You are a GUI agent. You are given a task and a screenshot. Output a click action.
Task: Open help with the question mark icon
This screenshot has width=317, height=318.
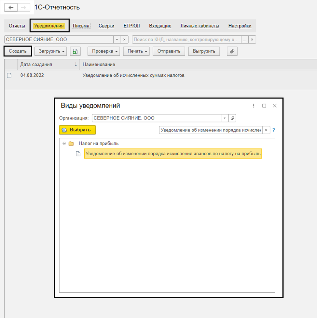coord(274,130)
